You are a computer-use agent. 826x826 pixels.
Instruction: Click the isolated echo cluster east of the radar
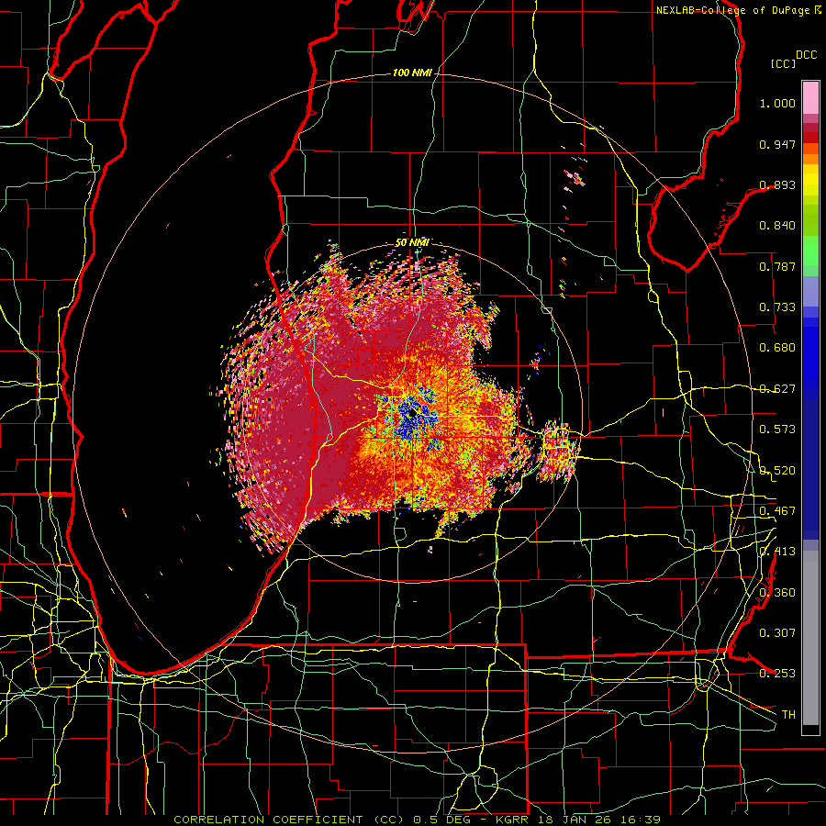click(560, 451)
